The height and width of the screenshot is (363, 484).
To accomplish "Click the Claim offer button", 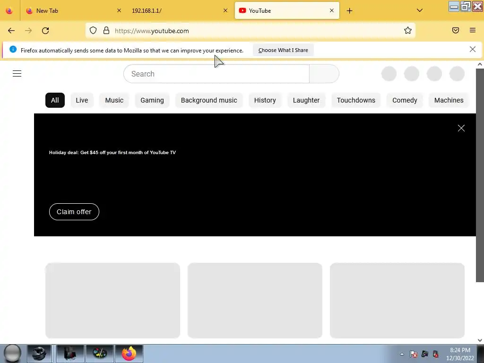I will click(x=74, y=212).
